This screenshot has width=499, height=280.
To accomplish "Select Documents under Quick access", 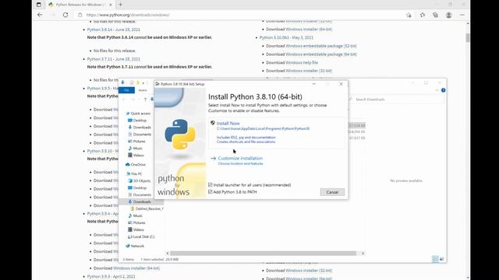I will [140, 135].
